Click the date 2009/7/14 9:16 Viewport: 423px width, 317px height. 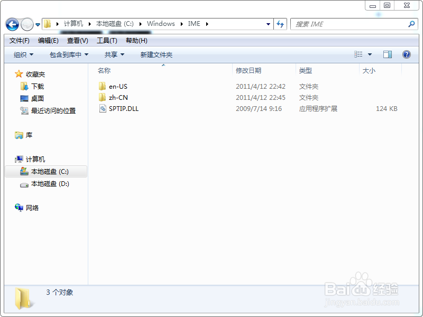coord(259,109)
